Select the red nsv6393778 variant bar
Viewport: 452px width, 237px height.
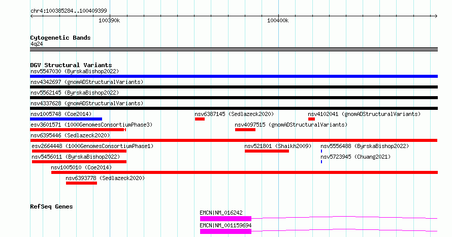point(82,183)
